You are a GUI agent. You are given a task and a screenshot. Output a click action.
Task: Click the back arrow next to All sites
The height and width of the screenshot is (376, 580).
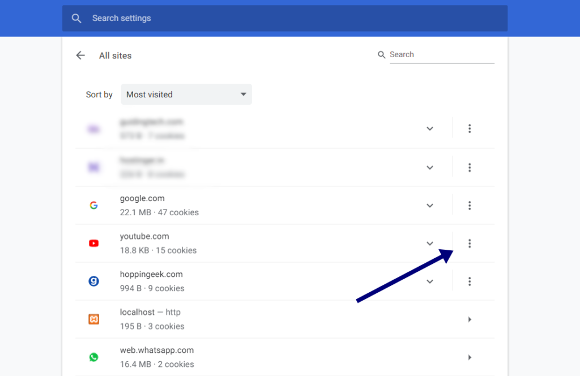80,55
